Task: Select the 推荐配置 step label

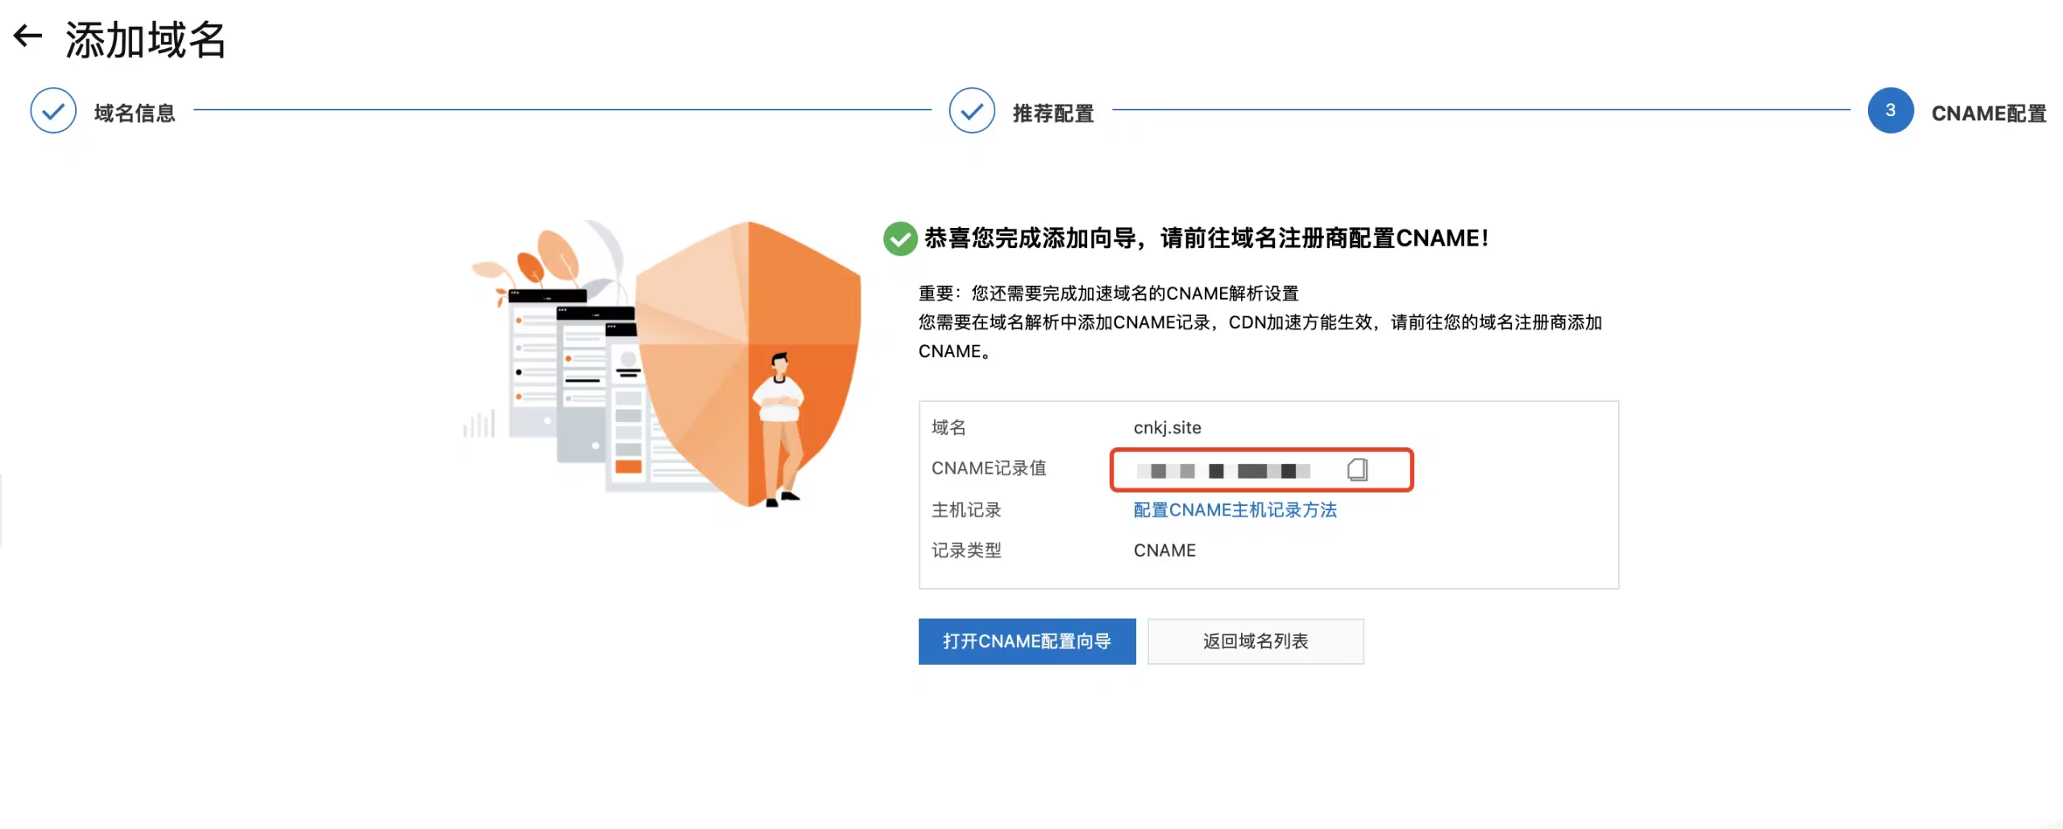Action: [1053, 114]
